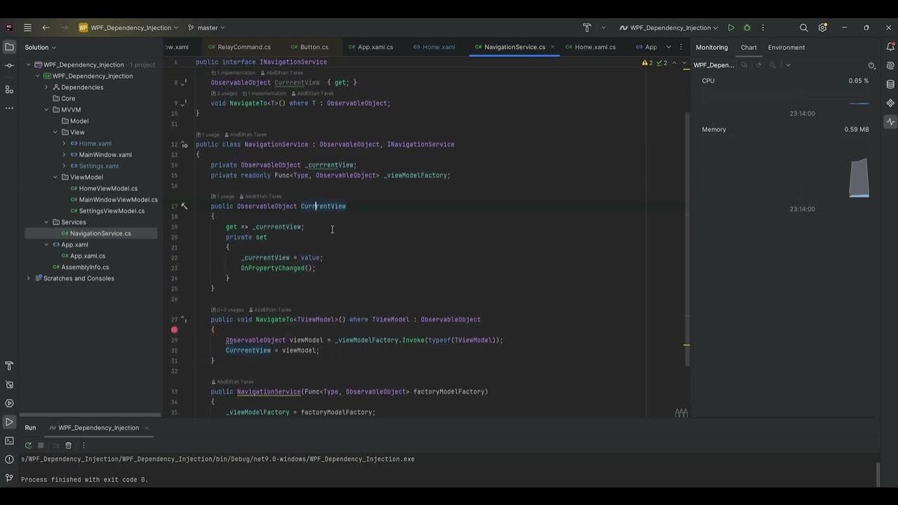898x505 pixels.
Task: Click the editor vertical scrollbar
Action: pyautogui.click(x=687, y=238)
